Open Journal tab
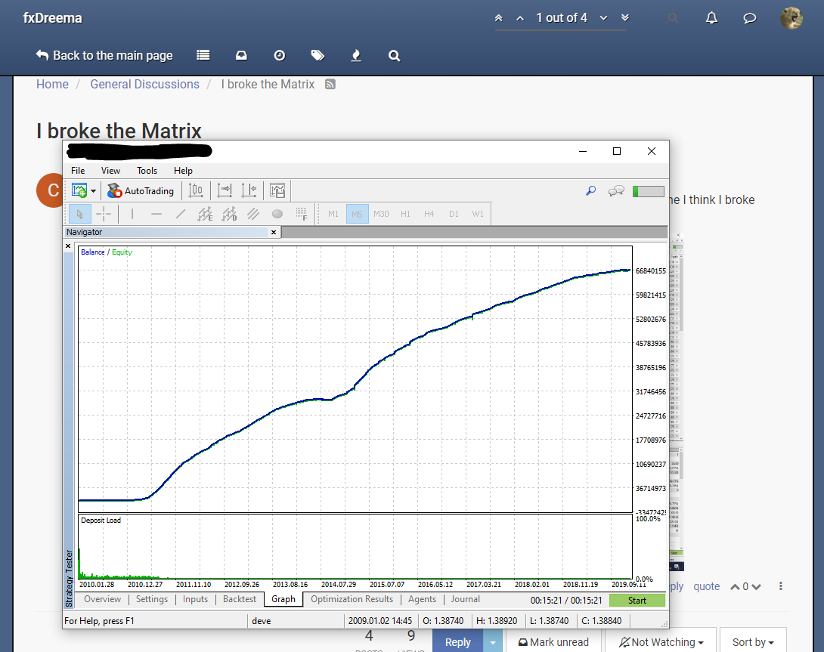The width and height of the screenshot is (824, 652). (465, 599)
